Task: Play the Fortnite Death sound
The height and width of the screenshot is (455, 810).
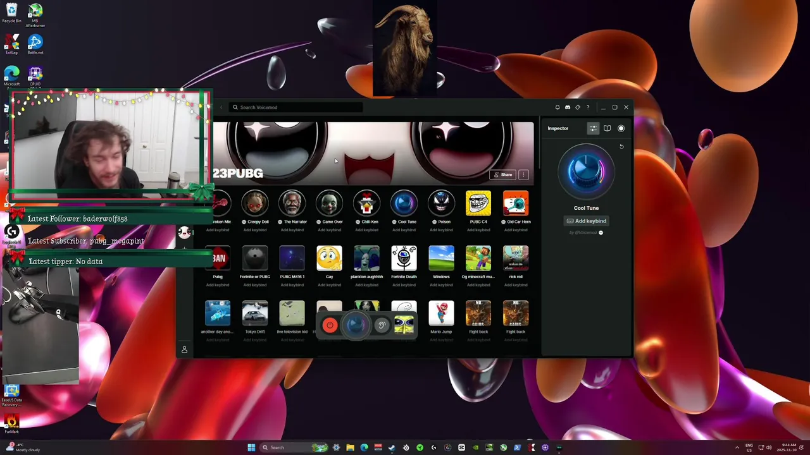Action: click(404, 259)
